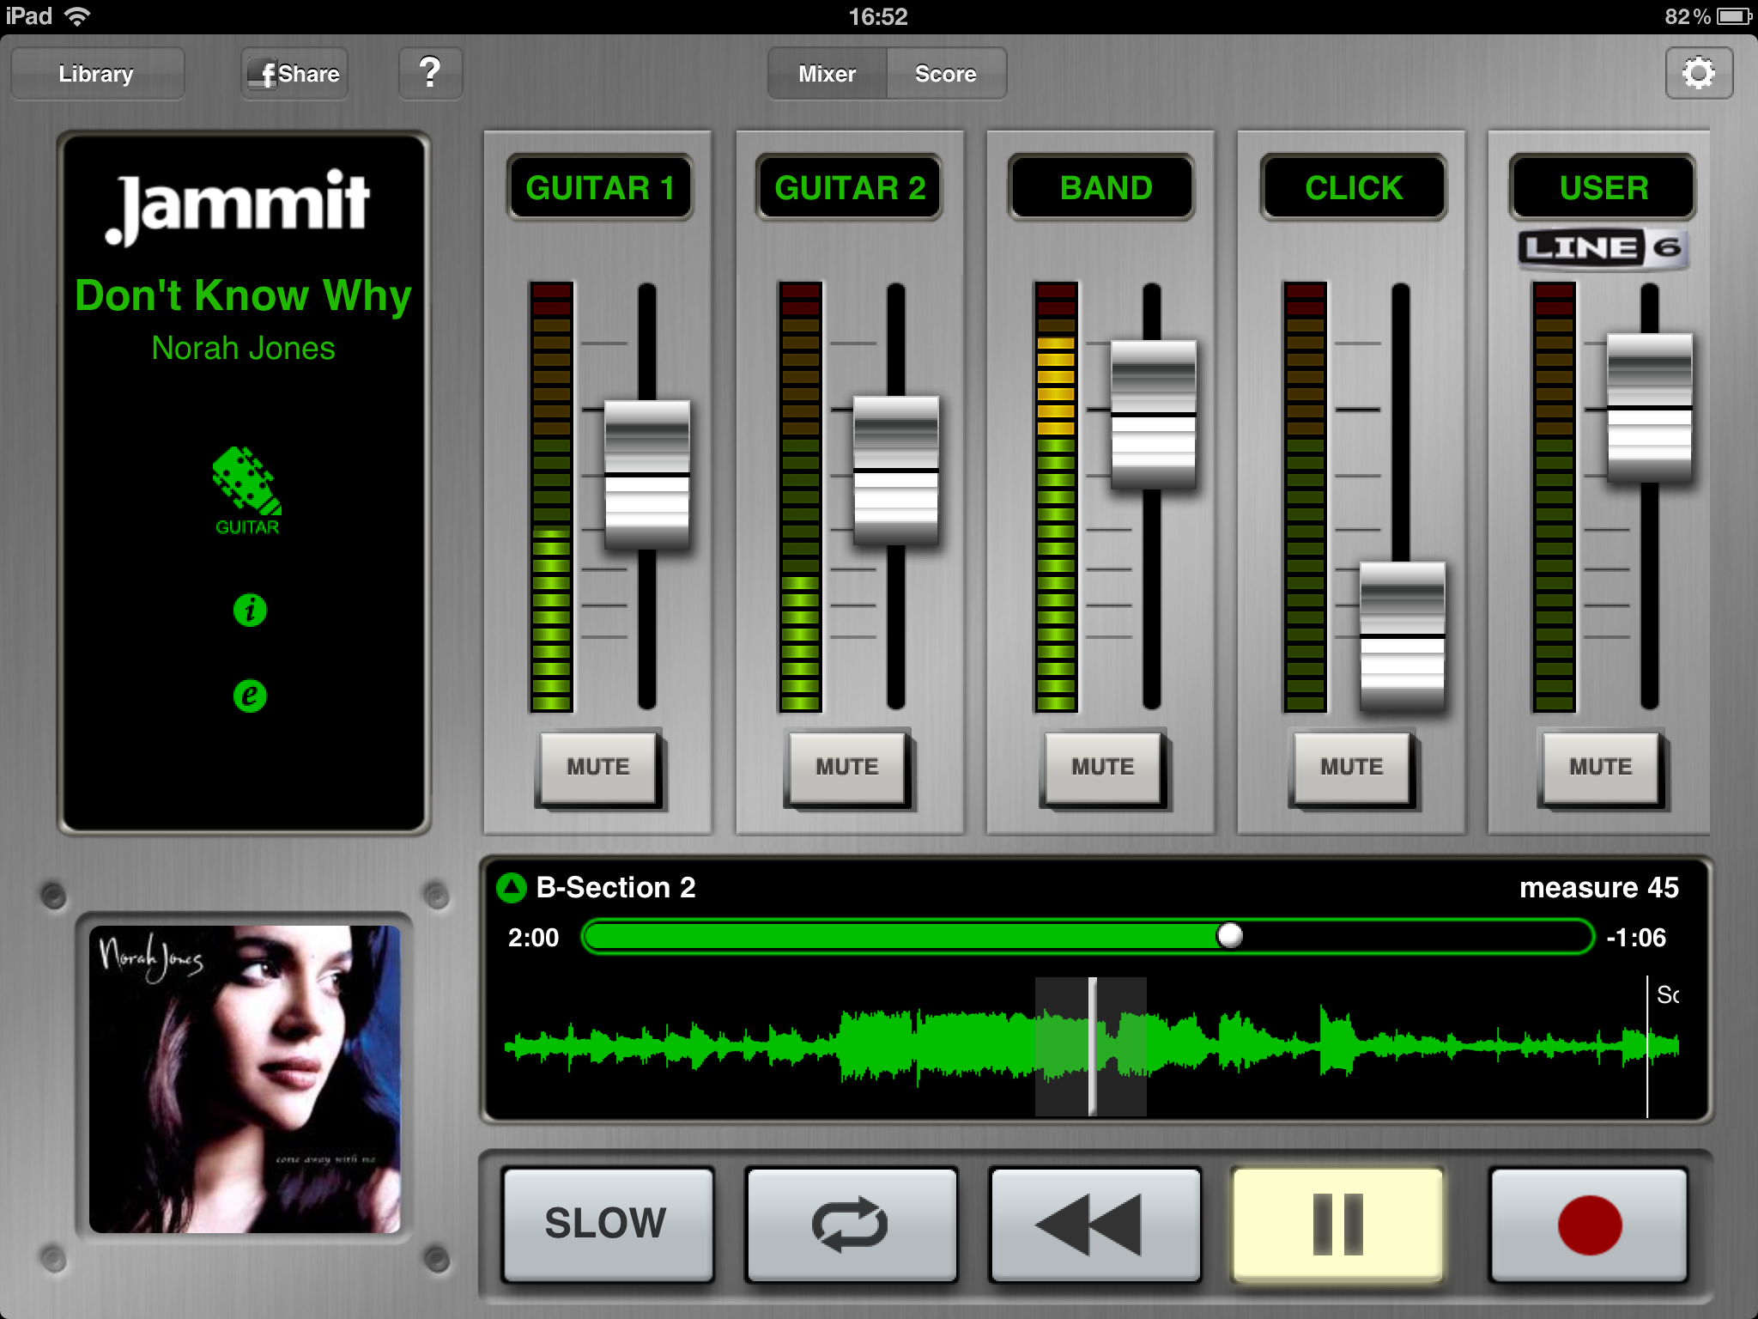The image size is (1758, 1319).
Task: Tap the "B-Section 2" section name
Action: click(615, 887)
